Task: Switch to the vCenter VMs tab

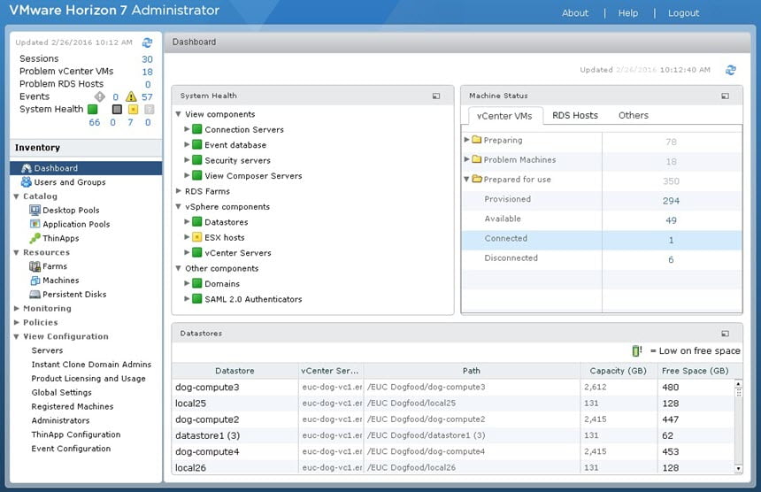Action: 504,116
